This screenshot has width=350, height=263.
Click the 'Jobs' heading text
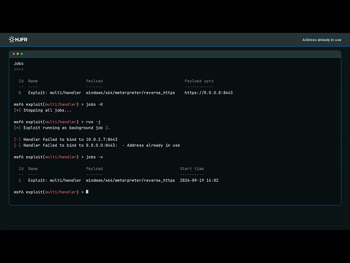[19, 64]
